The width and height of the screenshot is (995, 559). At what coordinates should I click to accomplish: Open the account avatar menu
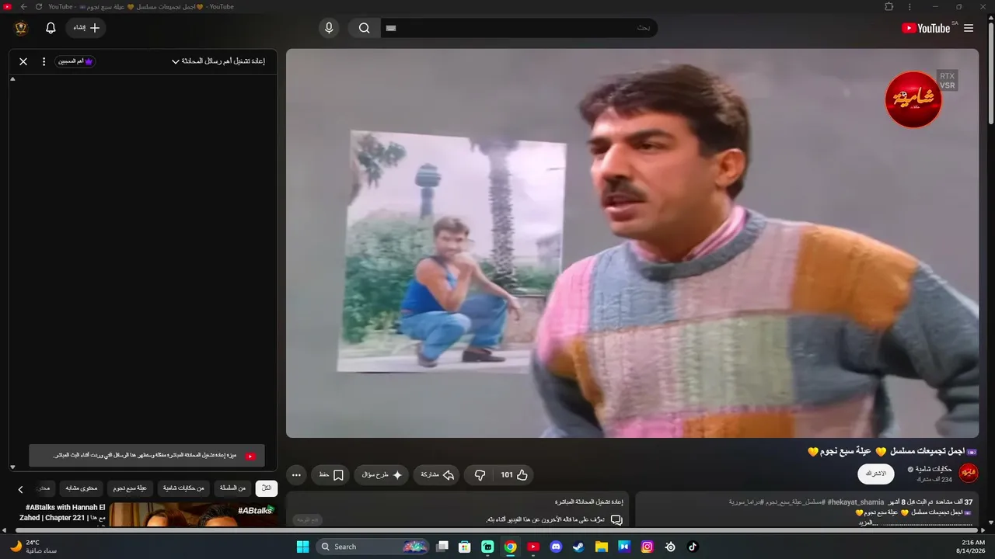21,28
